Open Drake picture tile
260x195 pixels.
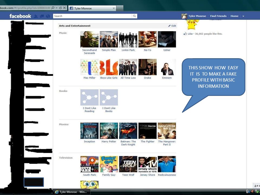(147, 67)
